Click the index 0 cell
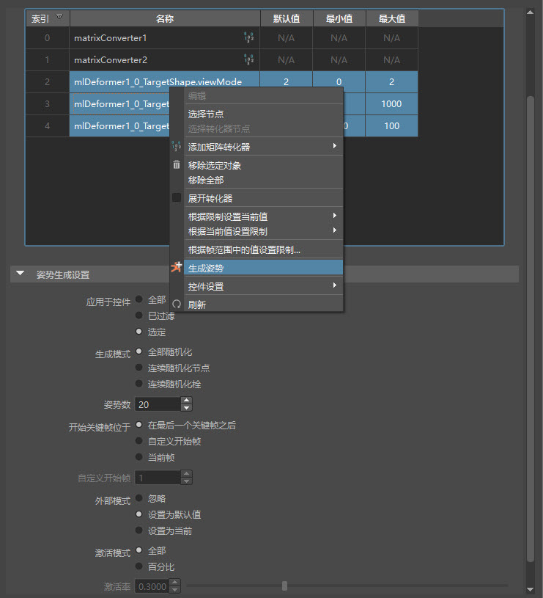 [47, 37]
